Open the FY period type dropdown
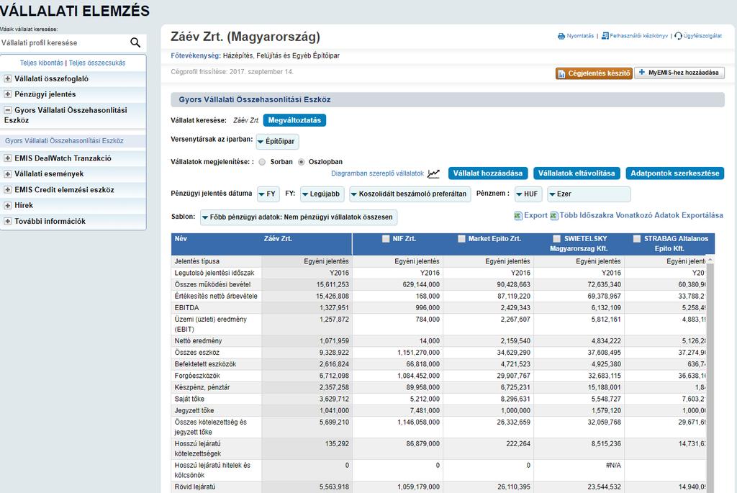The width and height of the screenshot is (737, 493). [268, 194]
